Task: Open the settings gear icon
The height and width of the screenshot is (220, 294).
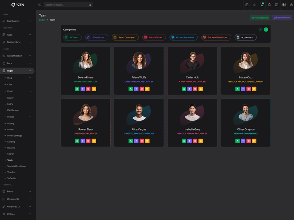Action: coord(291,5)
